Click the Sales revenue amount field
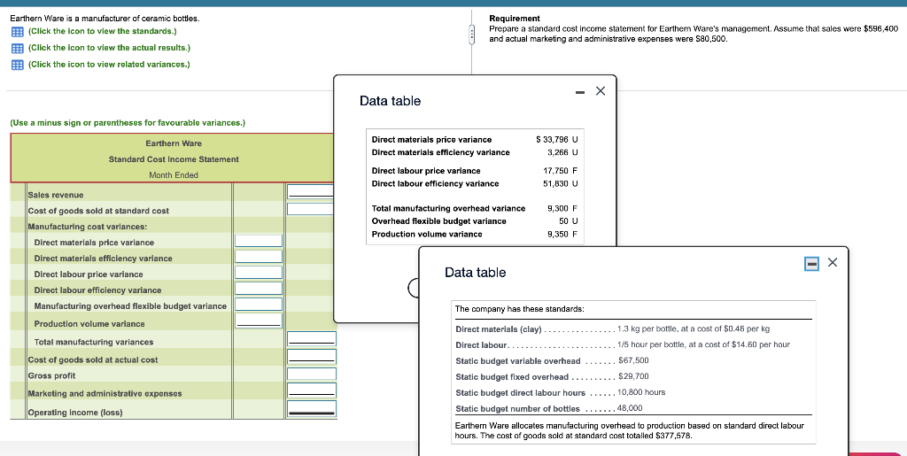Screen dimensions: 907x456 tap(310, 192)
